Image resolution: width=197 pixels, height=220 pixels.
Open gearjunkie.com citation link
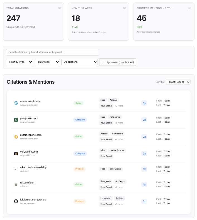(29, 118)
